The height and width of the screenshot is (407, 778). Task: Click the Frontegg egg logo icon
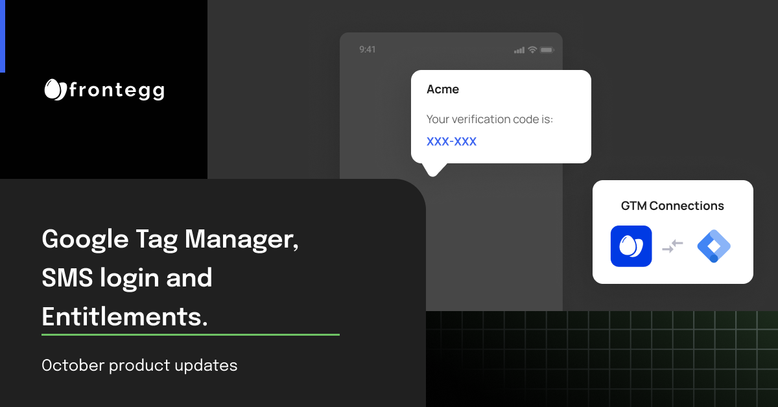click(x=56, y=89)
